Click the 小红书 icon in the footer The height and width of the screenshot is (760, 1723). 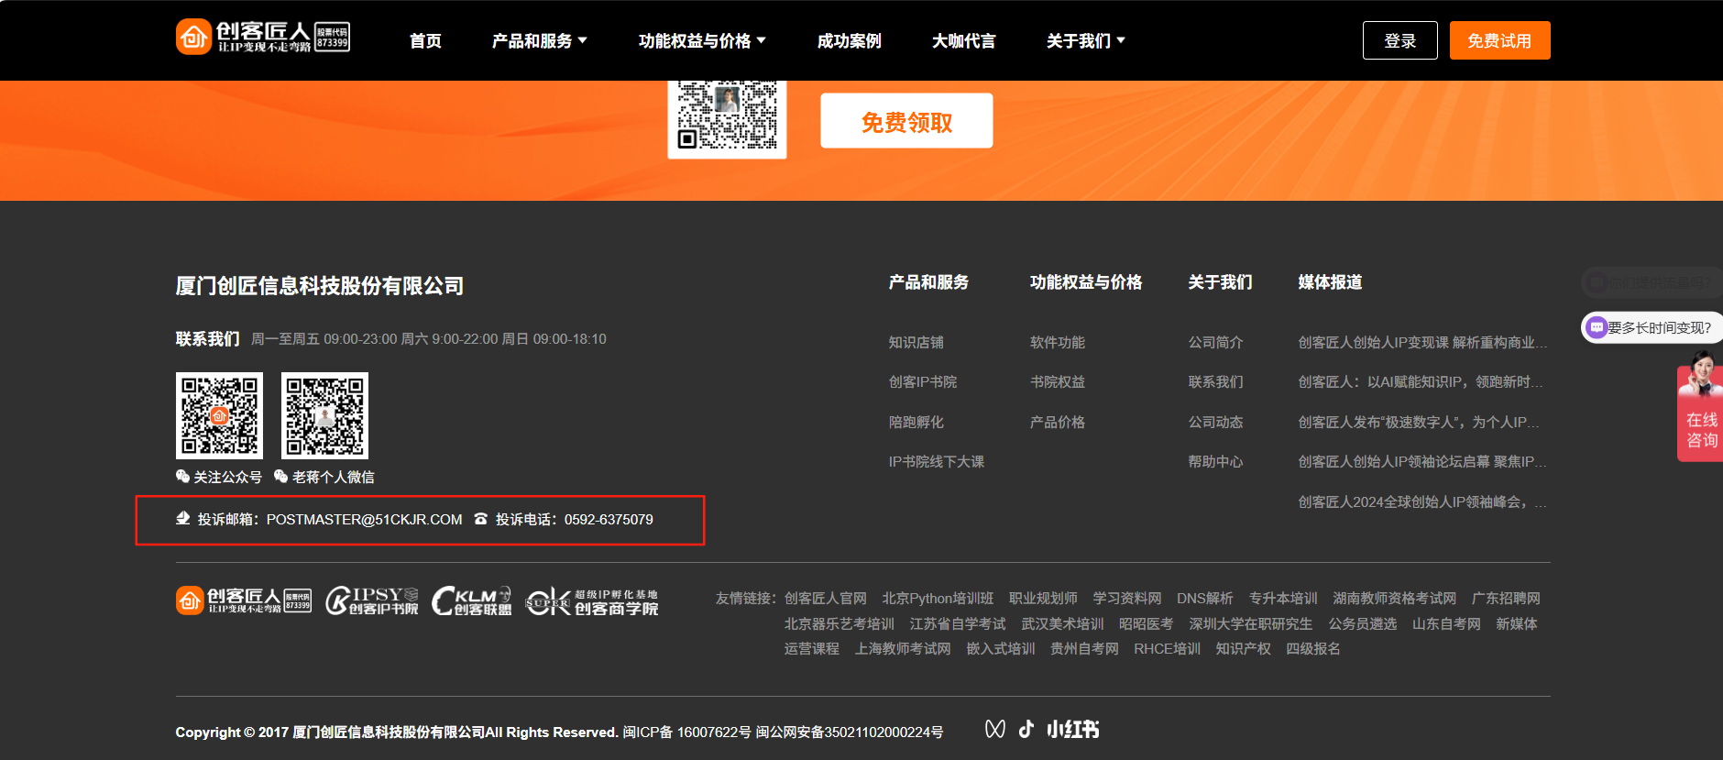pos(1072,729)
